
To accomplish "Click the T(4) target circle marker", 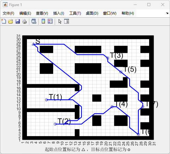I will [x=112, y=107].
